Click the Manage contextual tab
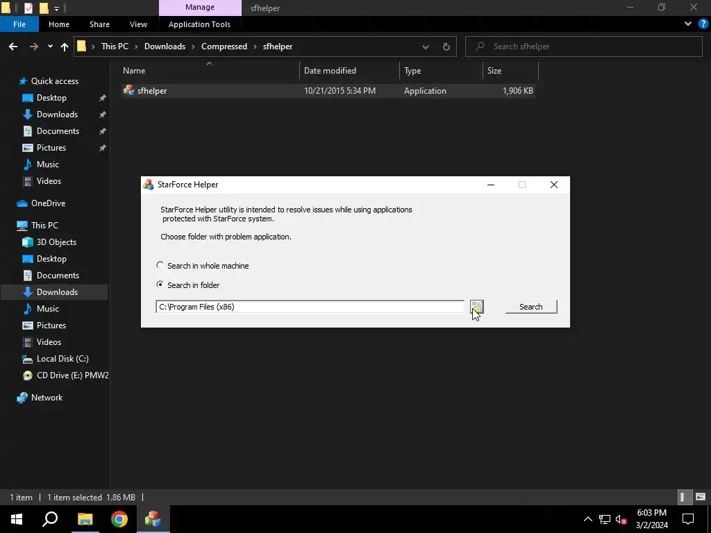The image size is (711, 533). [200, 8]
